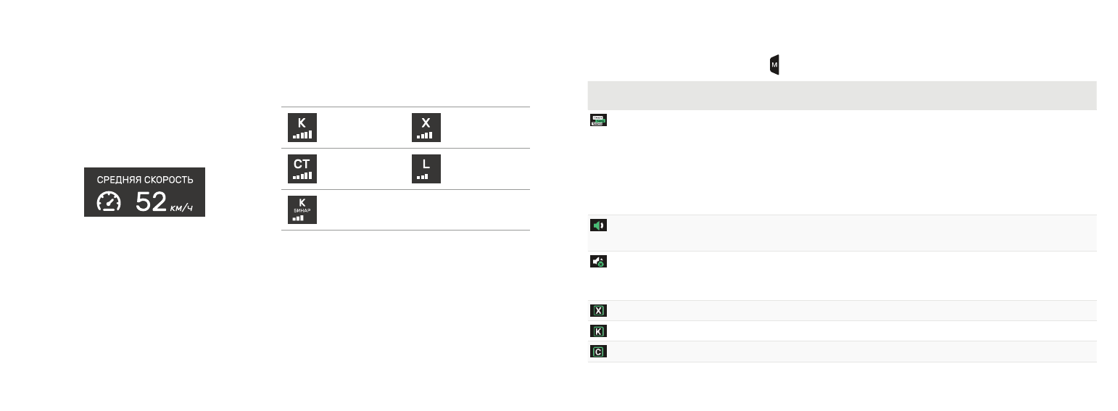Click the 52 average speed value
Screen dimensions: 1118x411
(x=151, y=202)
